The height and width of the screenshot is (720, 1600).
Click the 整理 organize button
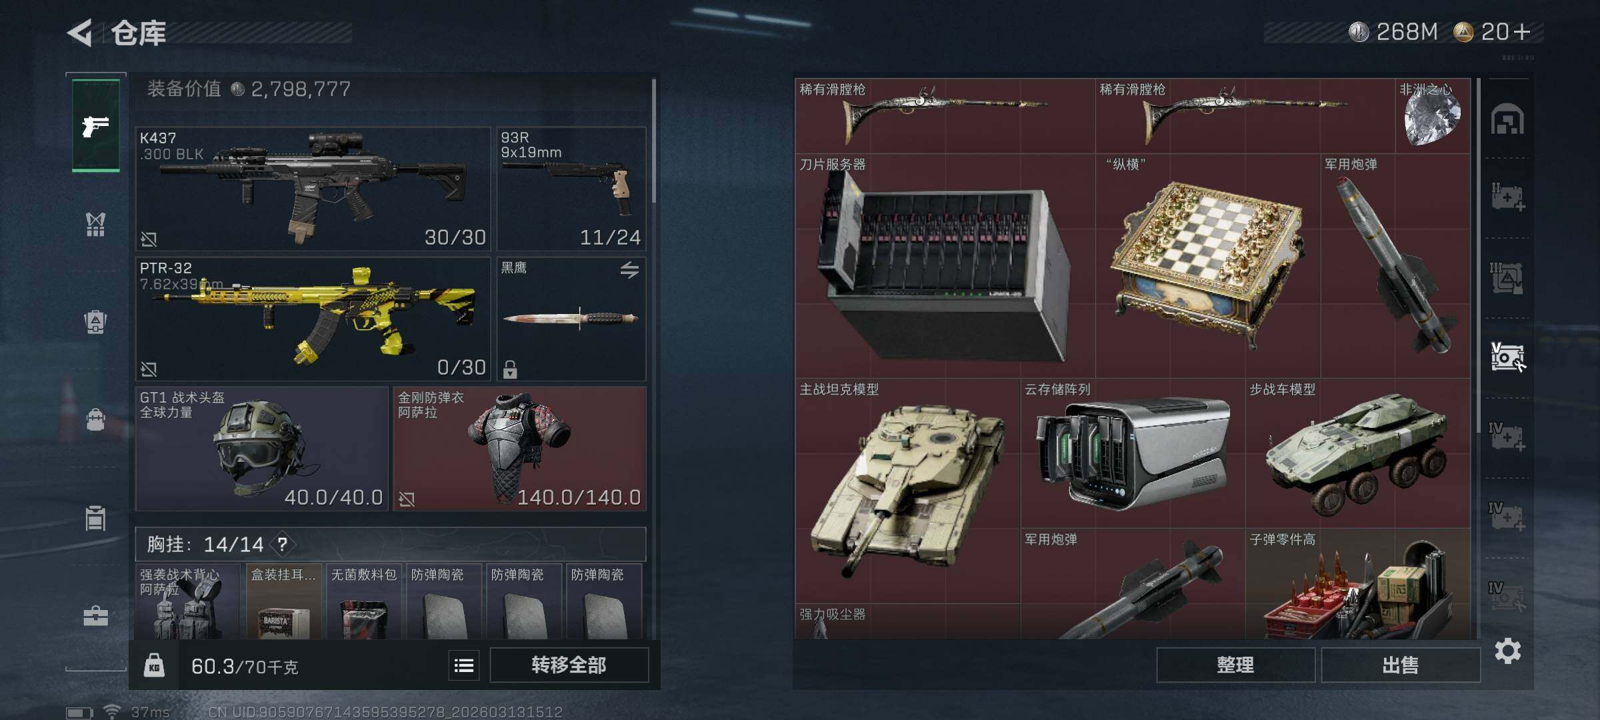(x=1236, y=665)
